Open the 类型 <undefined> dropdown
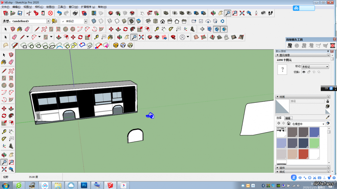Screen dimensions: 337x189 48,21
